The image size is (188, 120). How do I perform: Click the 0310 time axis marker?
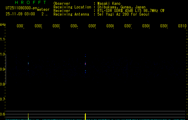click(182, 26)
